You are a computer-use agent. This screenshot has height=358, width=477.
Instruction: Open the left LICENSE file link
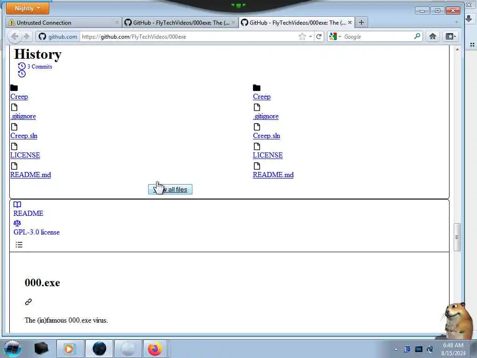click(25, 155)
